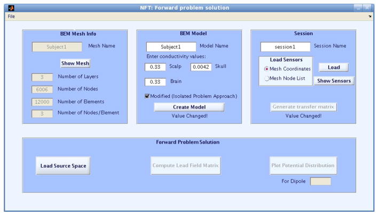Click the Show Sensors button
379x216 pixels.
click(x=334, y=81)
